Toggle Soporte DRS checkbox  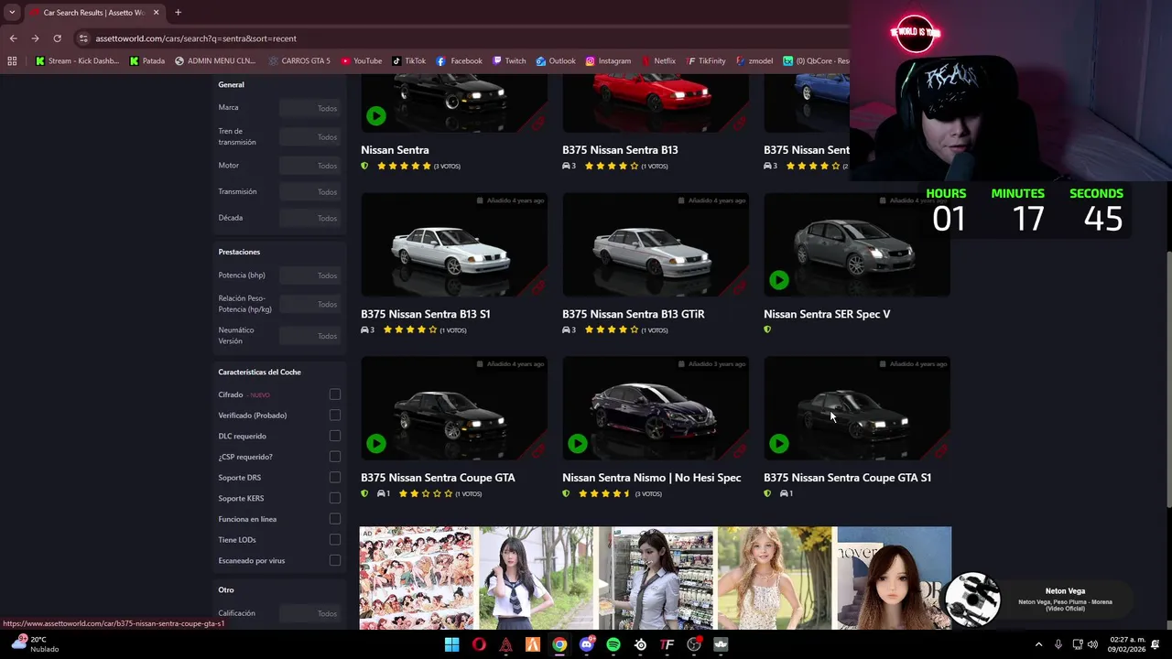tap(335, 478)
